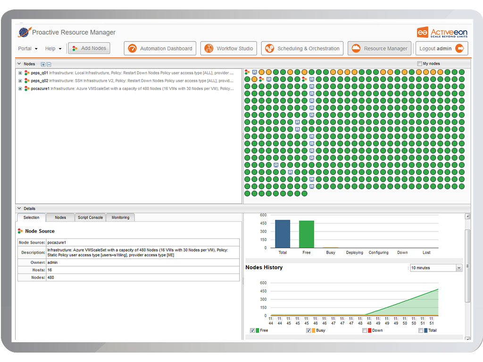483x362 pixels.
Task: Open Workflow Studio
Action: 229,49
